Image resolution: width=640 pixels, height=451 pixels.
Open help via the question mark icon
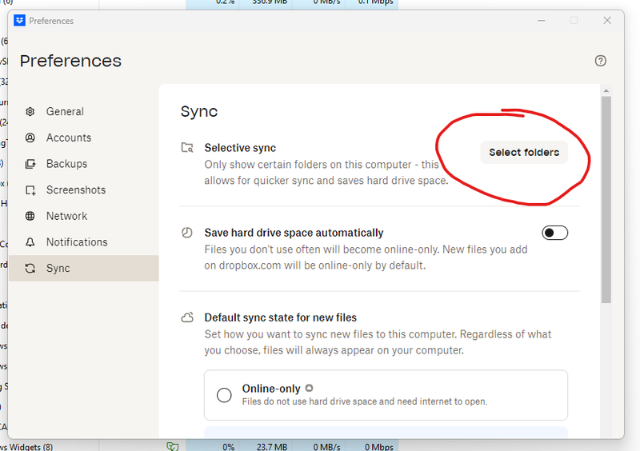pos(601,61)
